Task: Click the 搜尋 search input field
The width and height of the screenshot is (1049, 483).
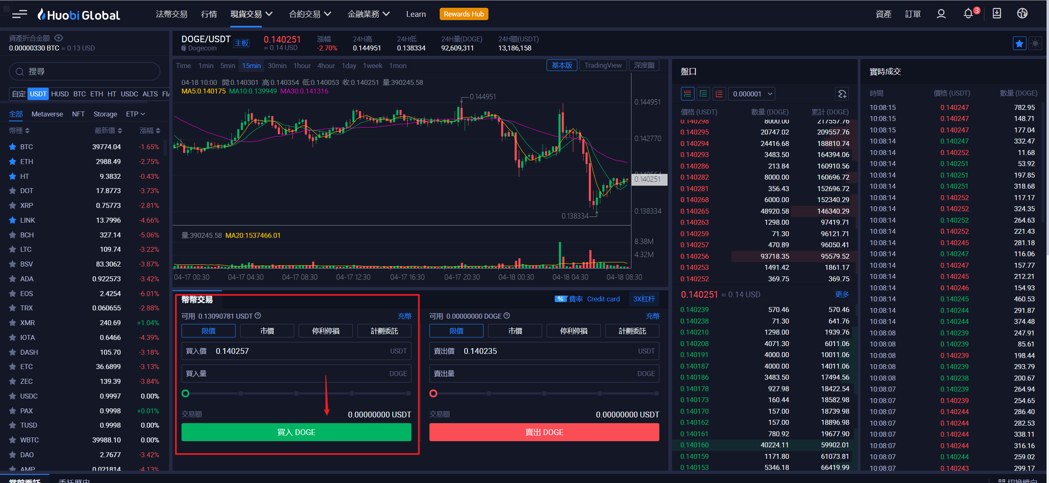Action: point(85,72)
